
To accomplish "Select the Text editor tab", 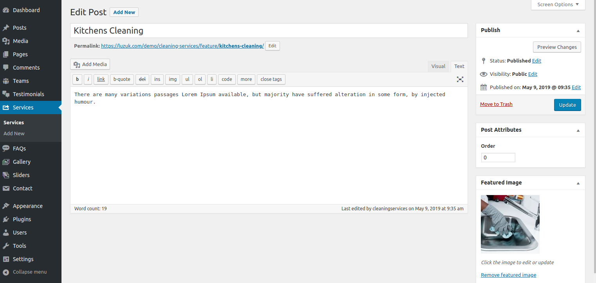I will tap(459, 66).
